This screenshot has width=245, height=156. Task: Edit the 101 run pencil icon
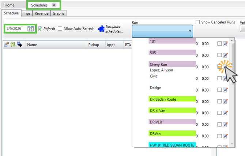coord(225,44)
